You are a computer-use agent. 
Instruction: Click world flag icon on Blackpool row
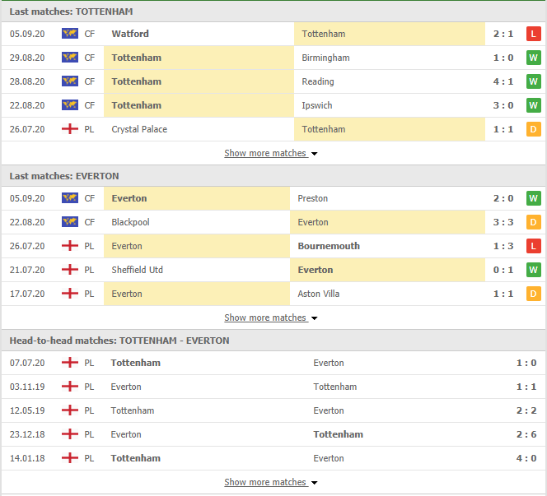70,222
